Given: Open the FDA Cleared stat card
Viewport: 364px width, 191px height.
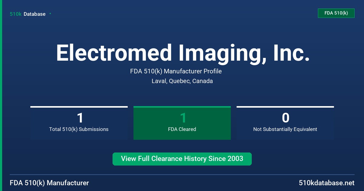Looking at the screenshot, I should tap(182, 123).
